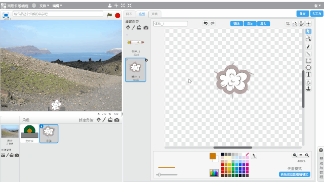The width and height of the screenshot is (324, 182).
Task: Click the canvas vertical scrollbar
Action: [x=303, y=89]
